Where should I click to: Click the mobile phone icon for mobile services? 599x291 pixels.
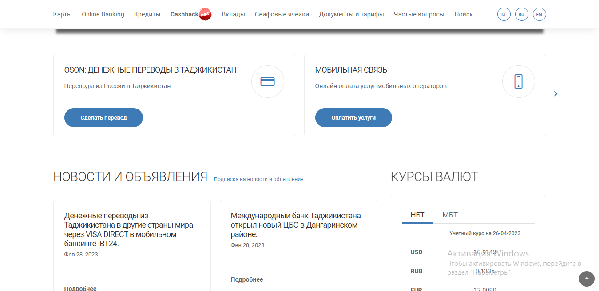pyautogui.click(x=518, y=81)
